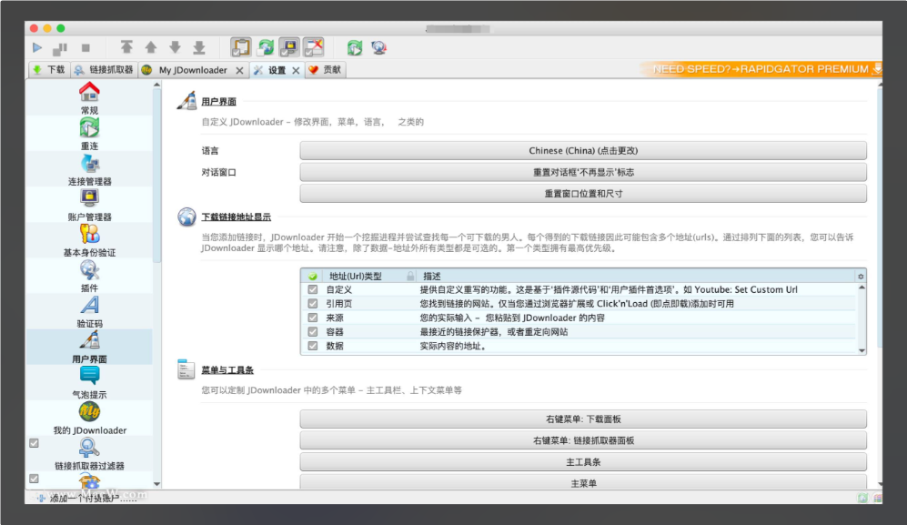Click sidebar scroll up arrow

[156, 86]
